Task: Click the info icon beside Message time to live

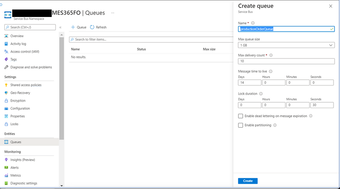Action: click(271, 71)
